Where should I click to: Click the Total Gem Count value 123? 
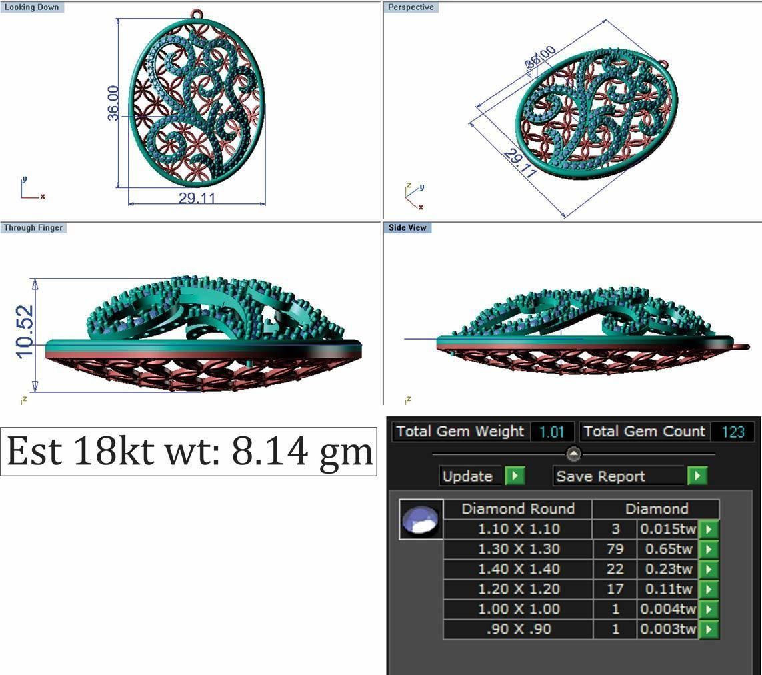click(733, 432)
